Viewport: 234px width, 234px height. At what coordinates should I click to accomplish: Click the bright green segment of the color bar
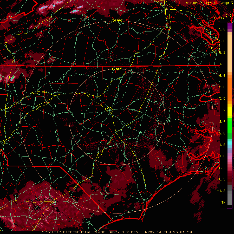(x=230, y=125)
